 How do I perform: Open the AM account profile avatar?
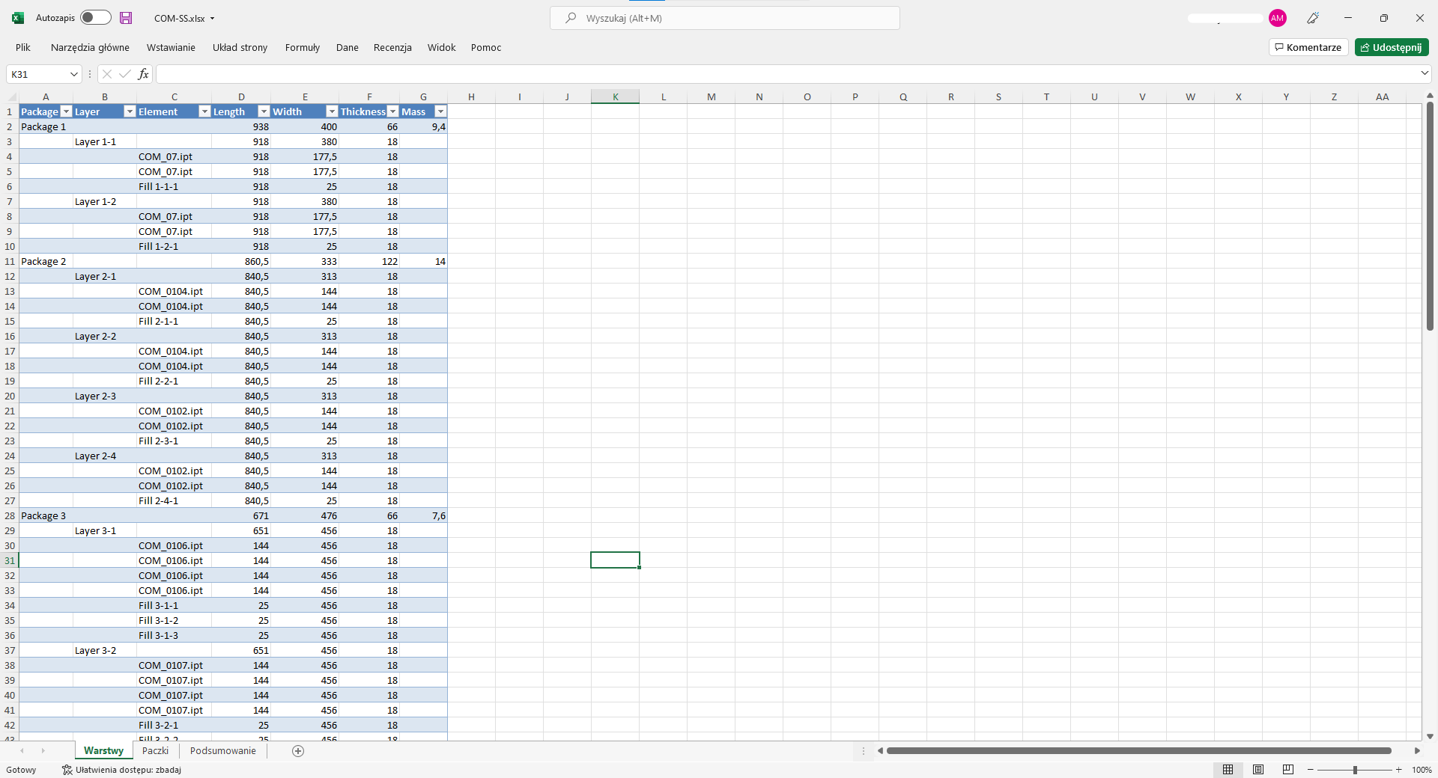(x=1278, y=18)
